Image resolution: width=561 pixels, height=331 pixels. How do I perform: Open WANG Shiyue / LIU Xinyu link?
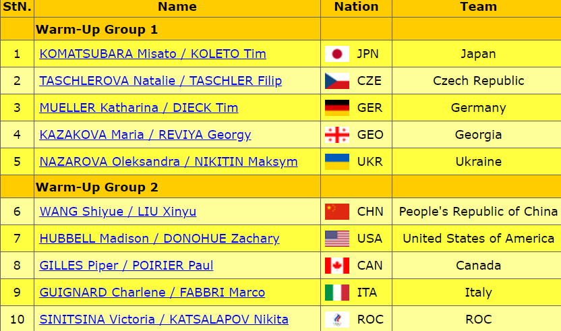coord(118,212)
